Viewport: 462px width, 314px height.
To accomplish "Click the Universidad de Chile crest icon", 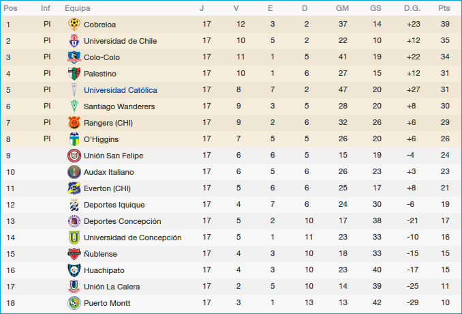I will point(74,40).
